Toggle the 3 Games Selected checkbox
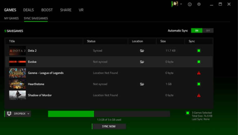Viewport: 238px width, 135px height. [x=188, y=113]
